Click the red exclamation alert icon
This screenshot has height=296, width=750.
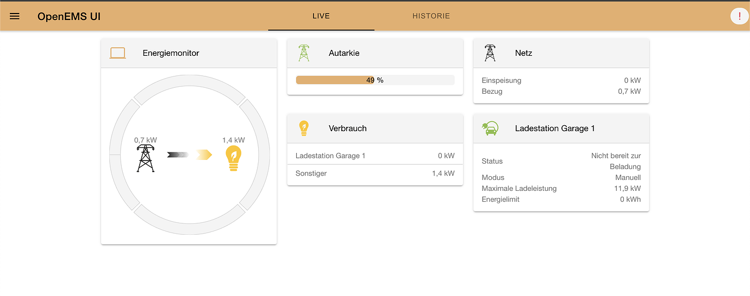739,16
